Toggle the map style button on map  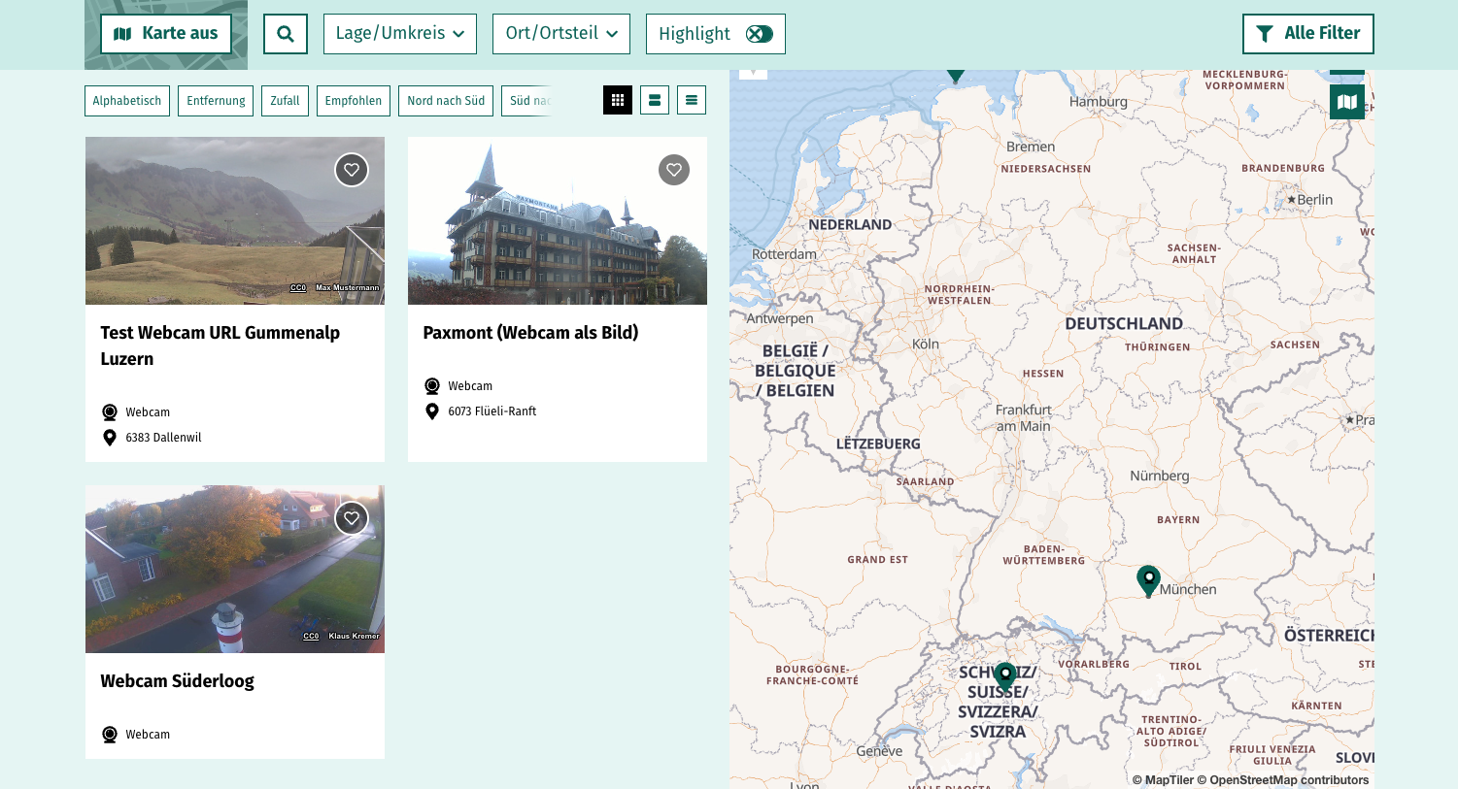1347,102
